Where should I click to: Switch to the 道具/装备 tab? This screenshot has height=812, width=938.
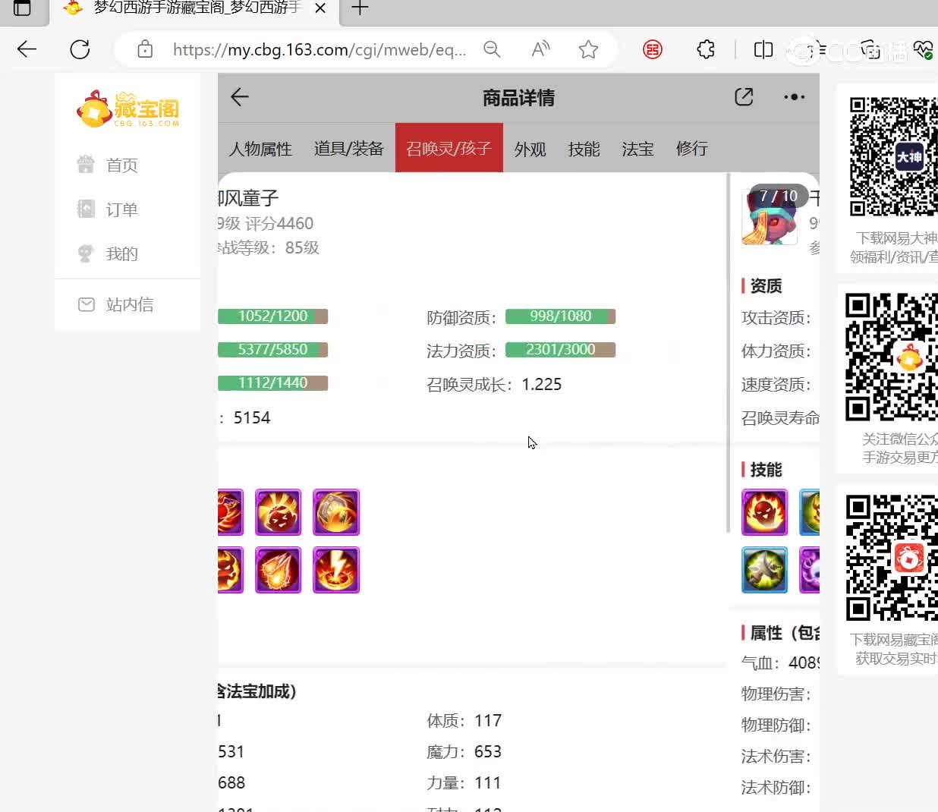point(349,149)
